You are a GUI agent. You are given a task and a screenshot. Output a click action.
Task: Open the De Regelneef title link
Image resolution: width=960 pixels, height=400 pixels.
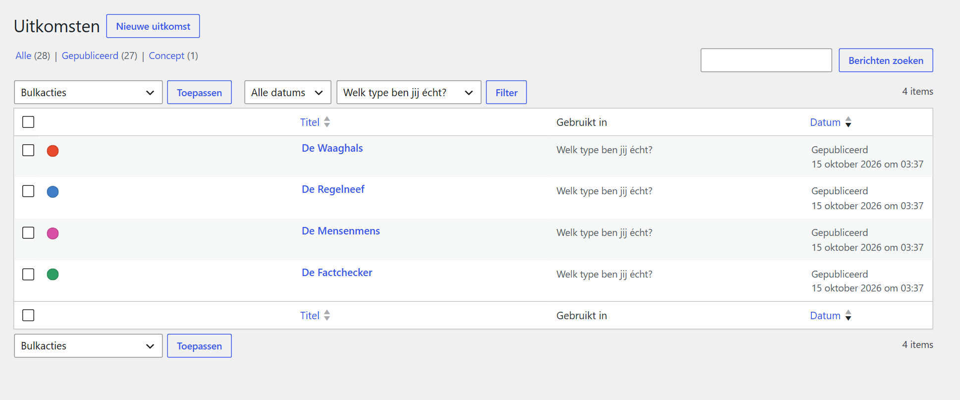tap(333, 189)
